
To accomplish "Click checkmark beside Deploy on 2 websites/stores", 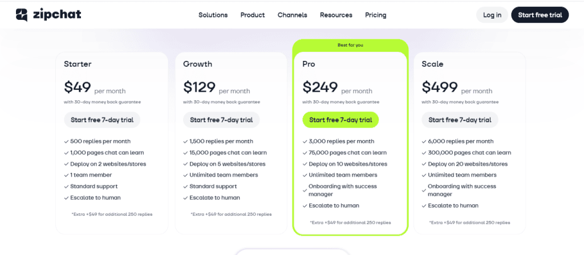I will coord(67,164).
